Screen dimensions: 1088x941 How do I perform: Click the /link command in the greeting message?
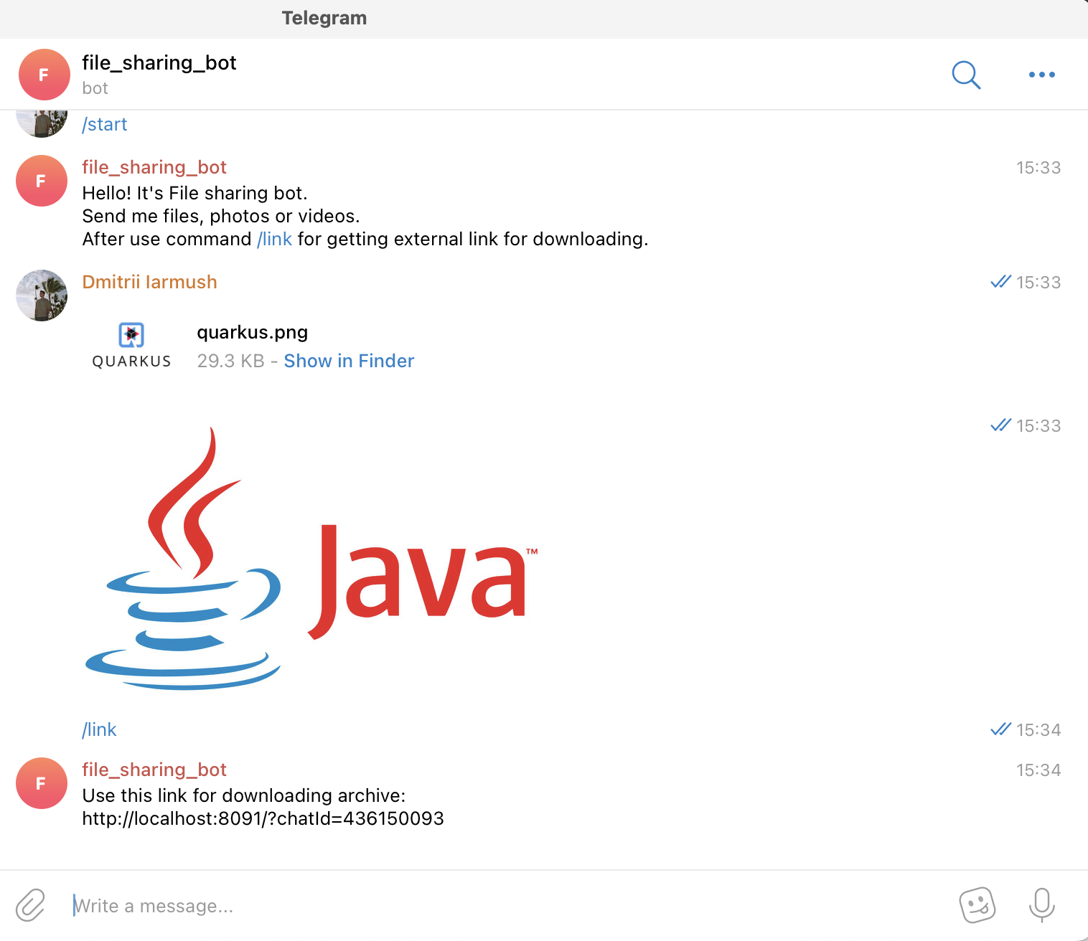pyautogui.click(x=274, y=239)
